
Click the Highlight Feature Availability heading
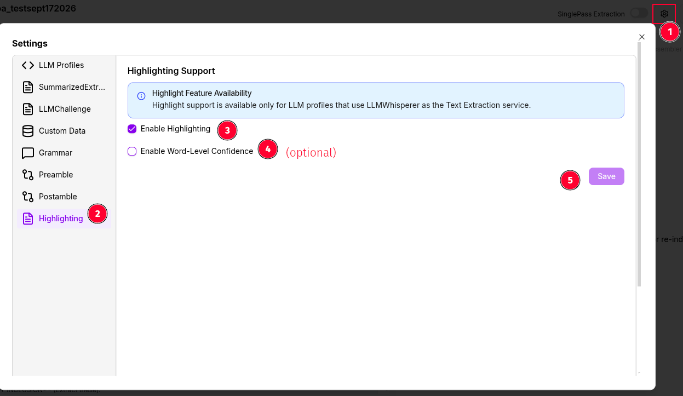coord(202,93)
